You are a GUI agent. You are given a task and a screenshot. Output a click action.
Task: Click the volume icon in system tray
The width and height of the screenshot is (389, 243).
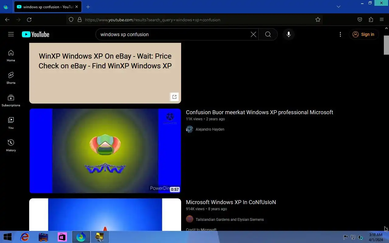pyautogui.click(x=360, y=237)
